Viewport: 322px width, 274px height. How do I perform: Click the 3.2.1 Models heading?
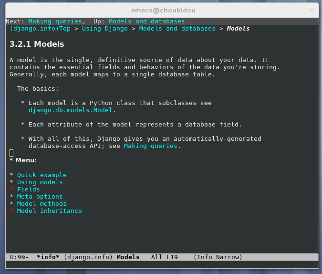37,44
